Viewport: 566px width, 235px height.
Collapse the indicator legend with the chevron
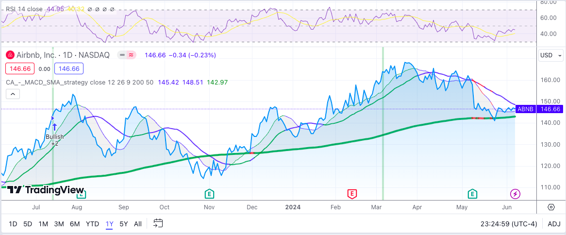coord(13,94)
